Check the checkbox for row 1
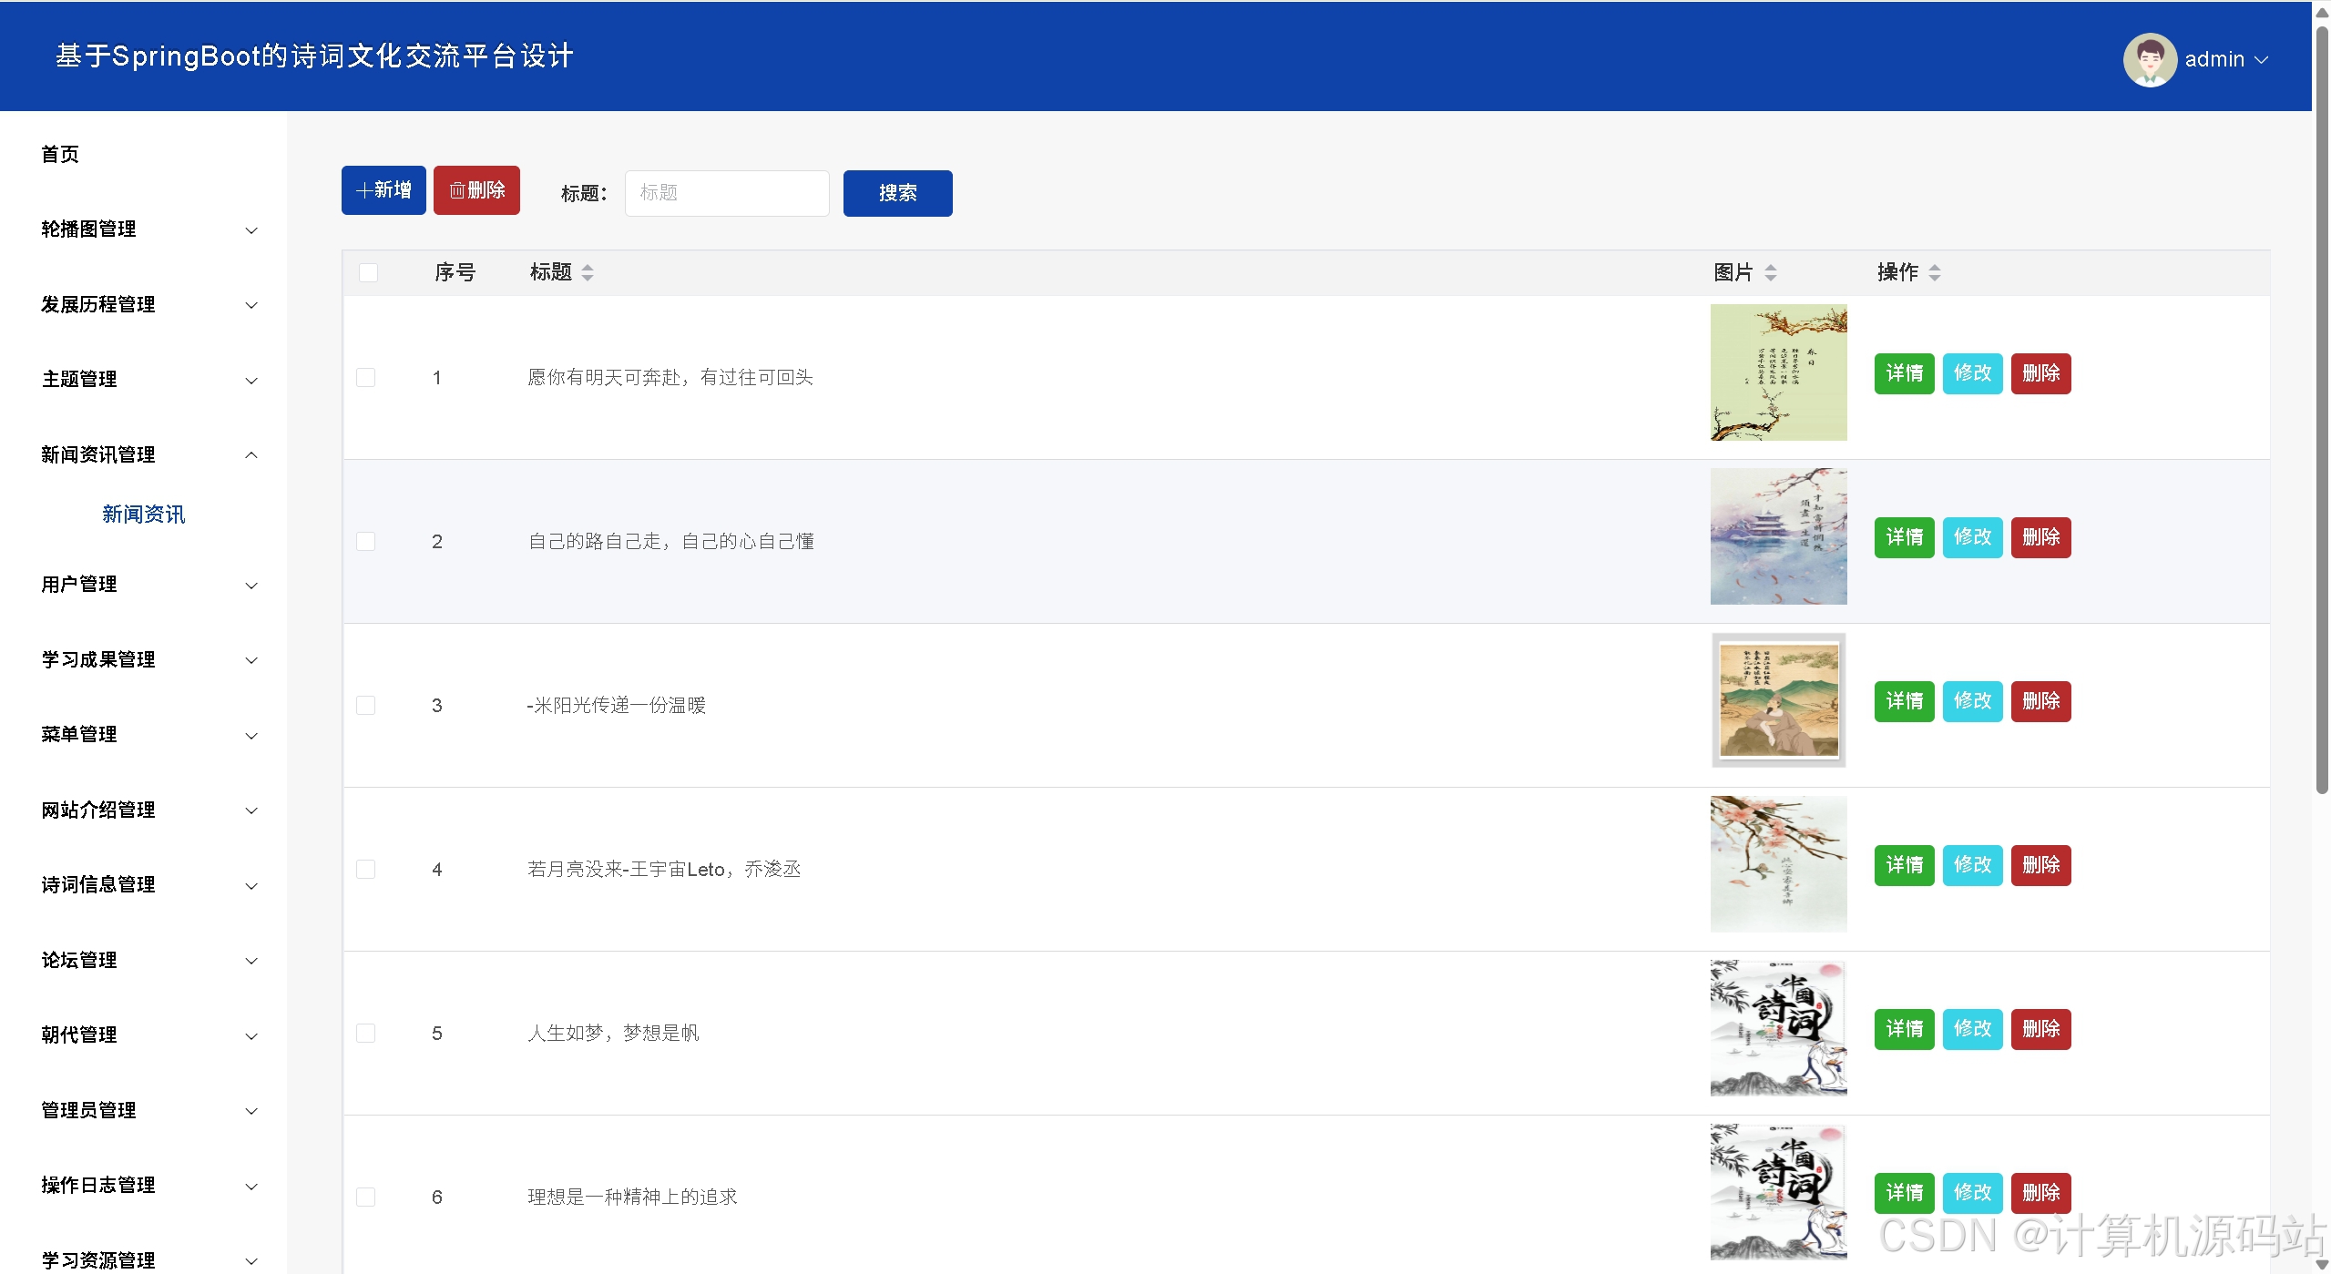The height and width of the screenshot is (1274, 2331). [x=365, y=377]
